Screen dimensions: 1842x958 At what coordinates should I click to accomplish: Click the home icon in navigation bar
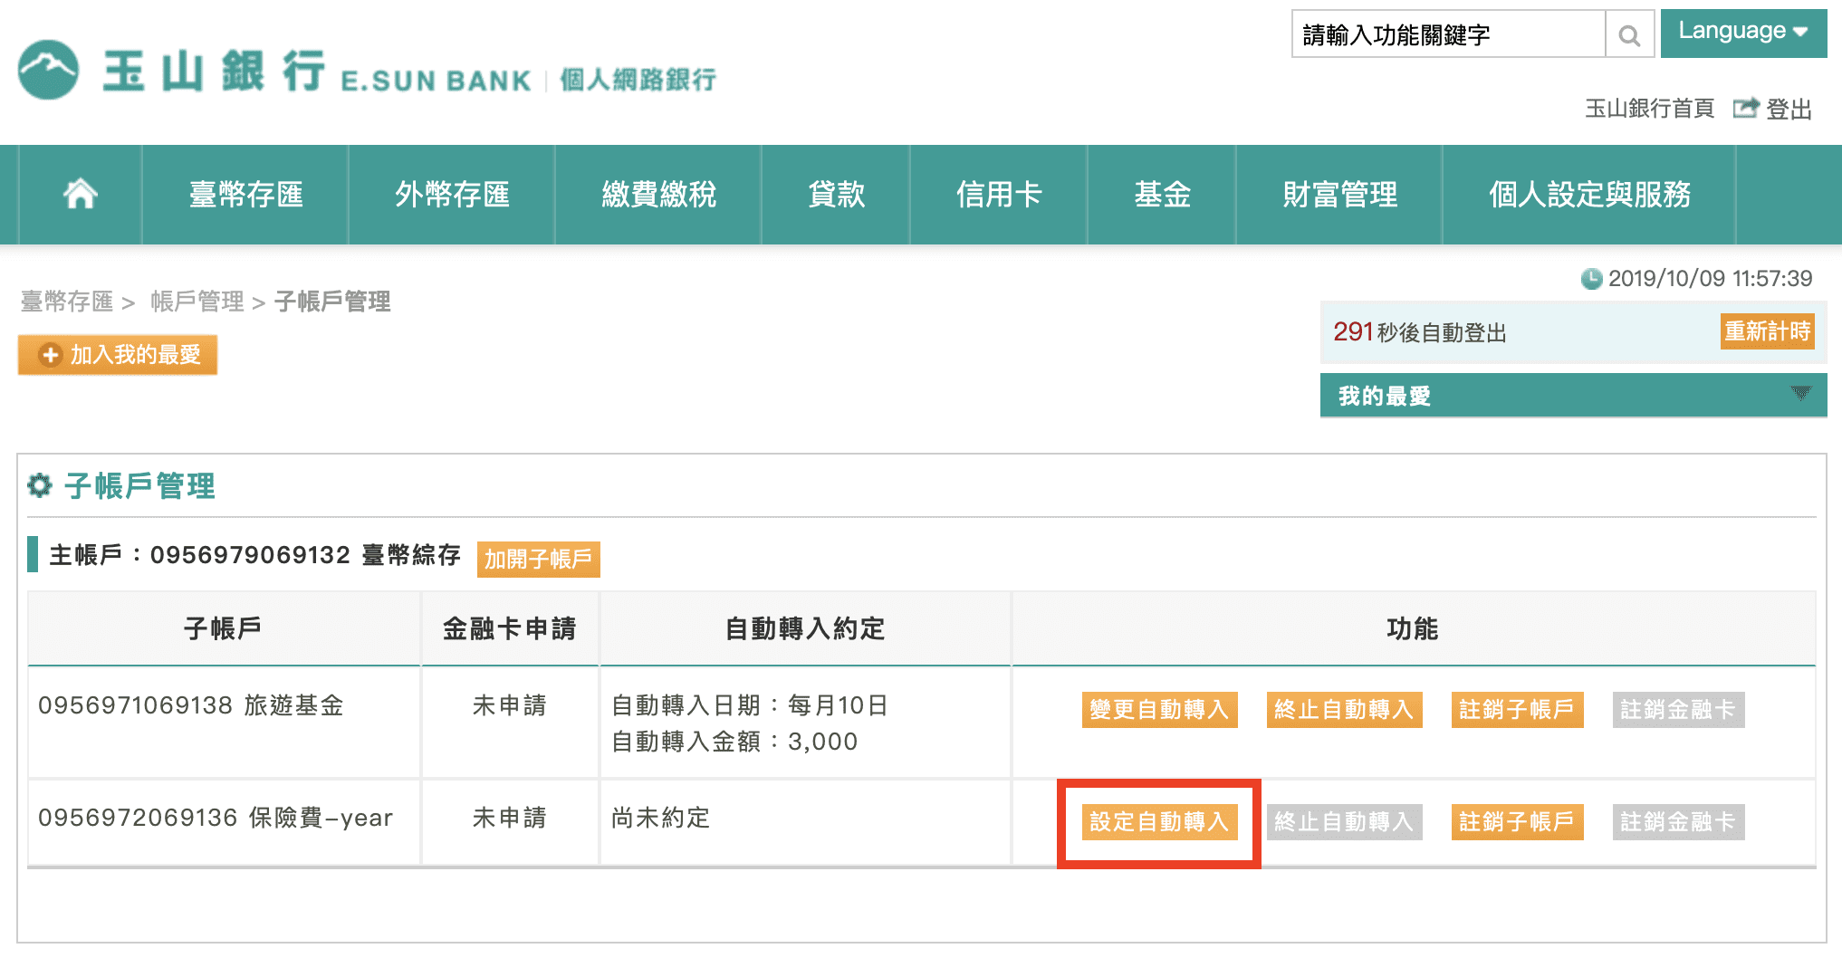[x=81, y=194]
